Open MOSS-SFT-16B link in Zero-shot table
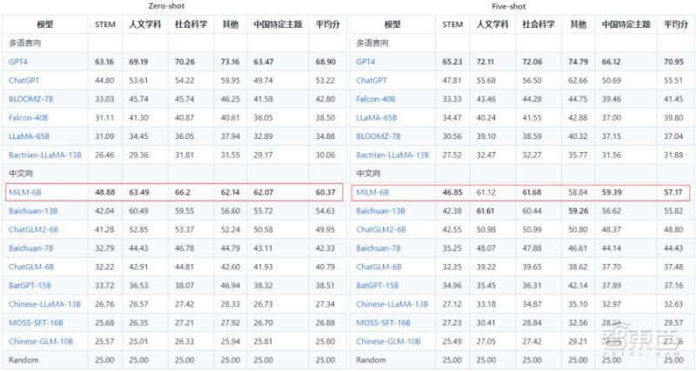The width and height of the screenshot is (696, 371). 36,322
